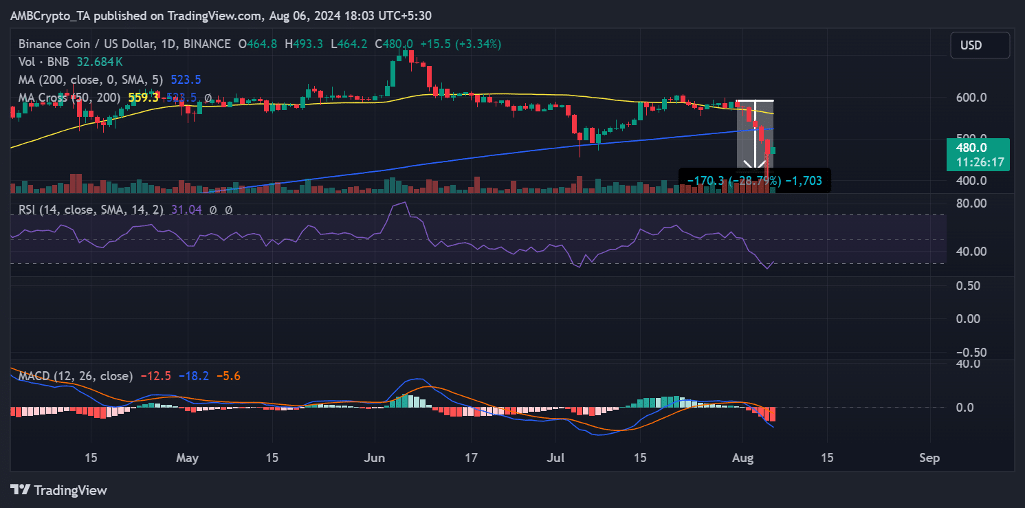Click the change value +15.5 (+3.34%)

click(461, 44)
